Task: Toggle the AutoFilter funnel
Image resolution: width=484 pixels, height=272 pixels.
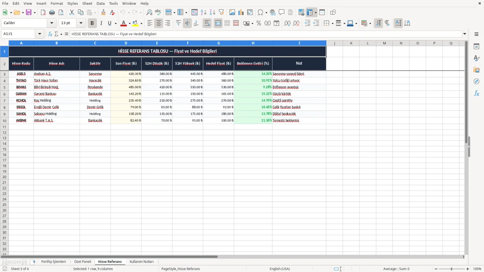Action: tap(221, 12)
